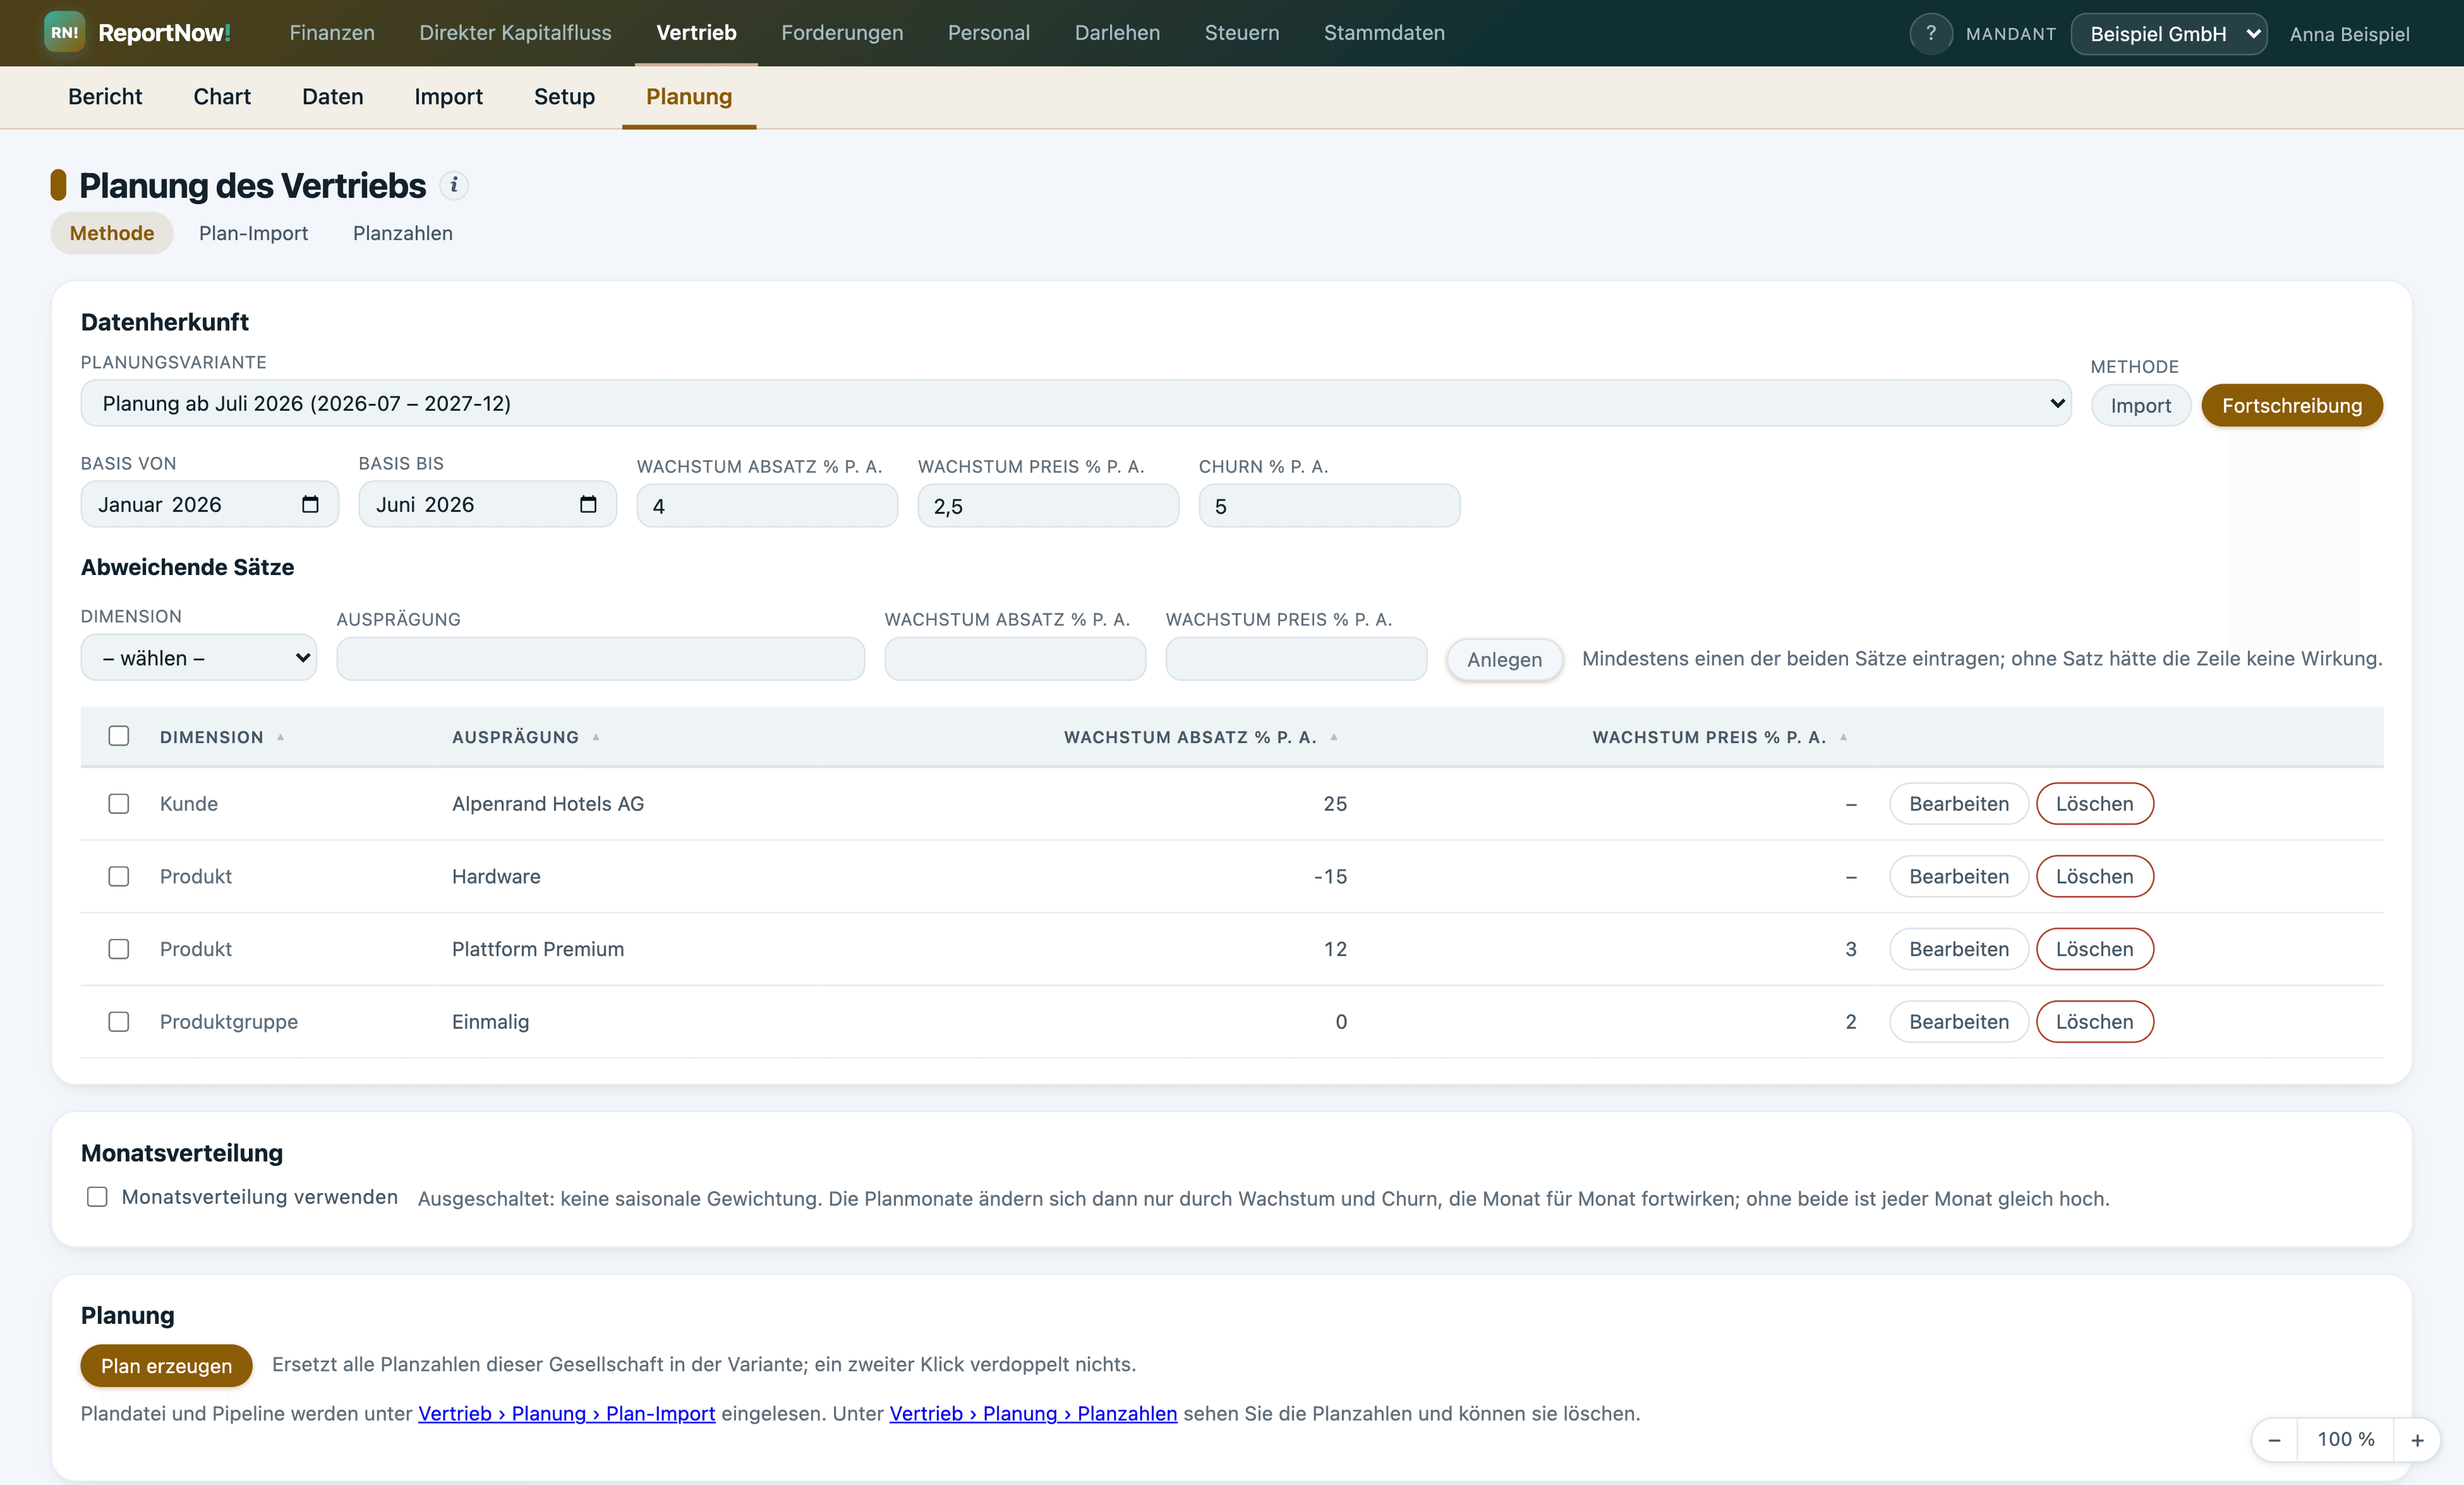This screenshot has width=2464, height=1485.
Task: Open the Basis bis calendar picker icon
Action: [588, 504]
